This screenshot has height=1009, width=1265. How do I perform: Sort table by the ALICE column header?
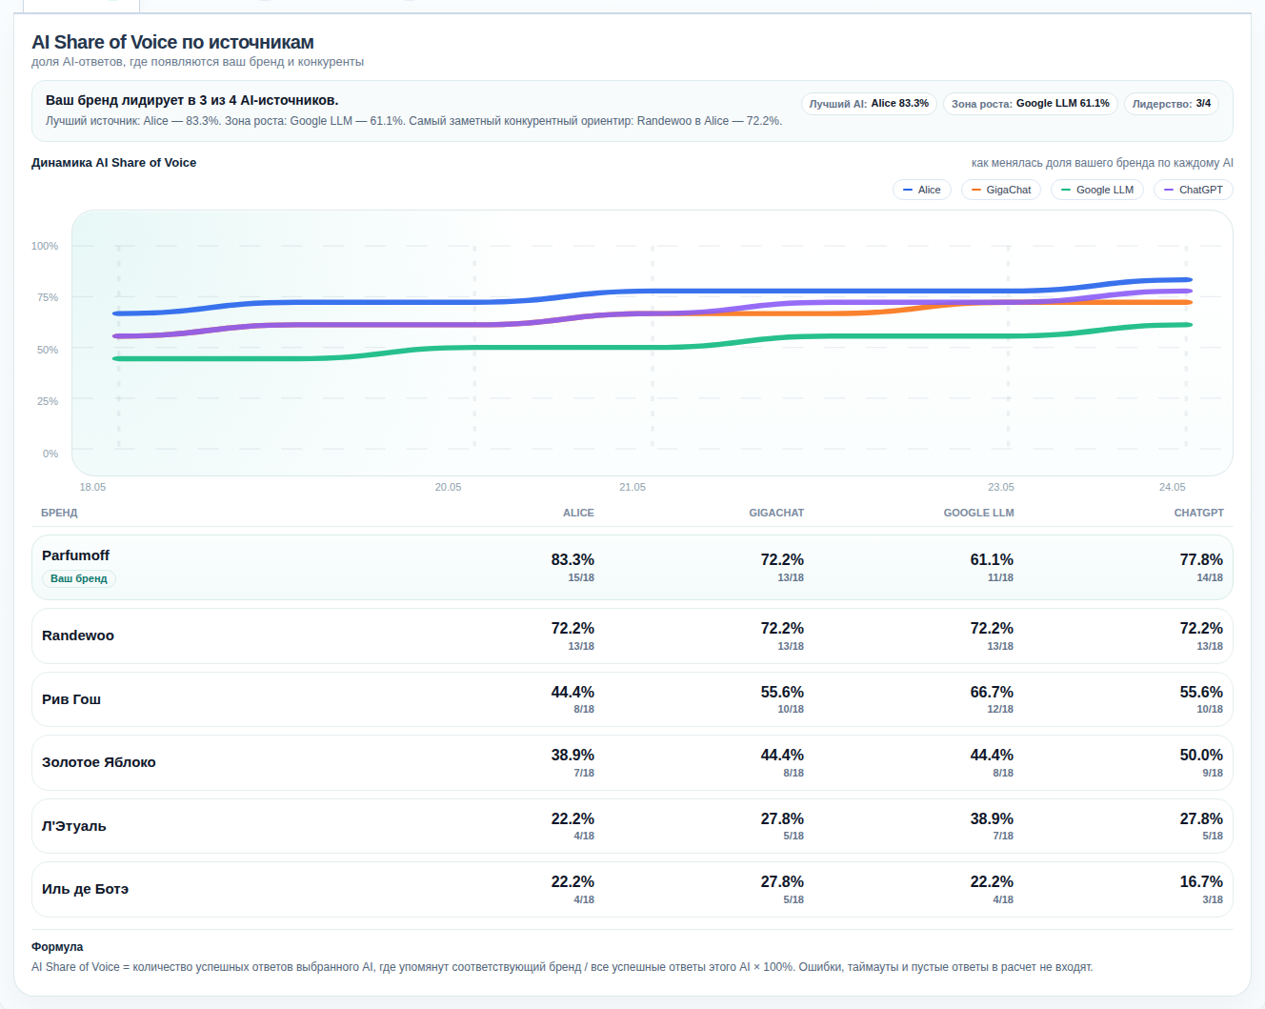tap(578, 513)
